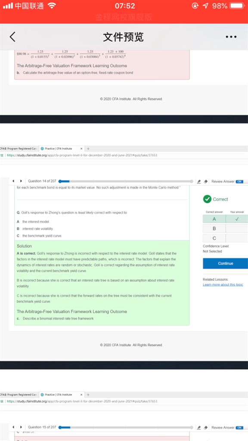
Task: Select the eraser icon near Question 14 toolbar
Action: pos(205,182)
